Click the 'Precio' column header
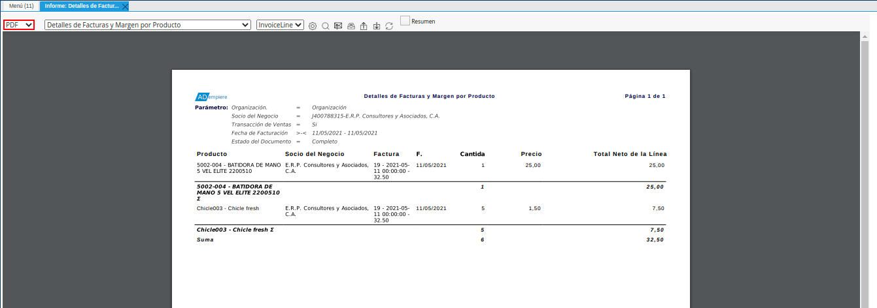Viewport: 877px width, 308px height. [x=531, y=154]
